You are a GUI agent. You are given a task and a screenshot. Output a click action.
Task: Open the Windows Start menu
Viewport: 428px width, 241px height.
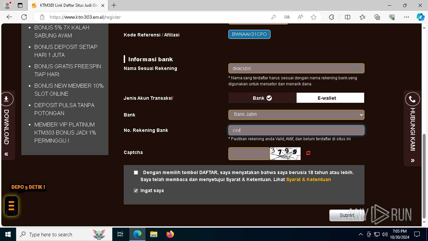tap(8, 234)
